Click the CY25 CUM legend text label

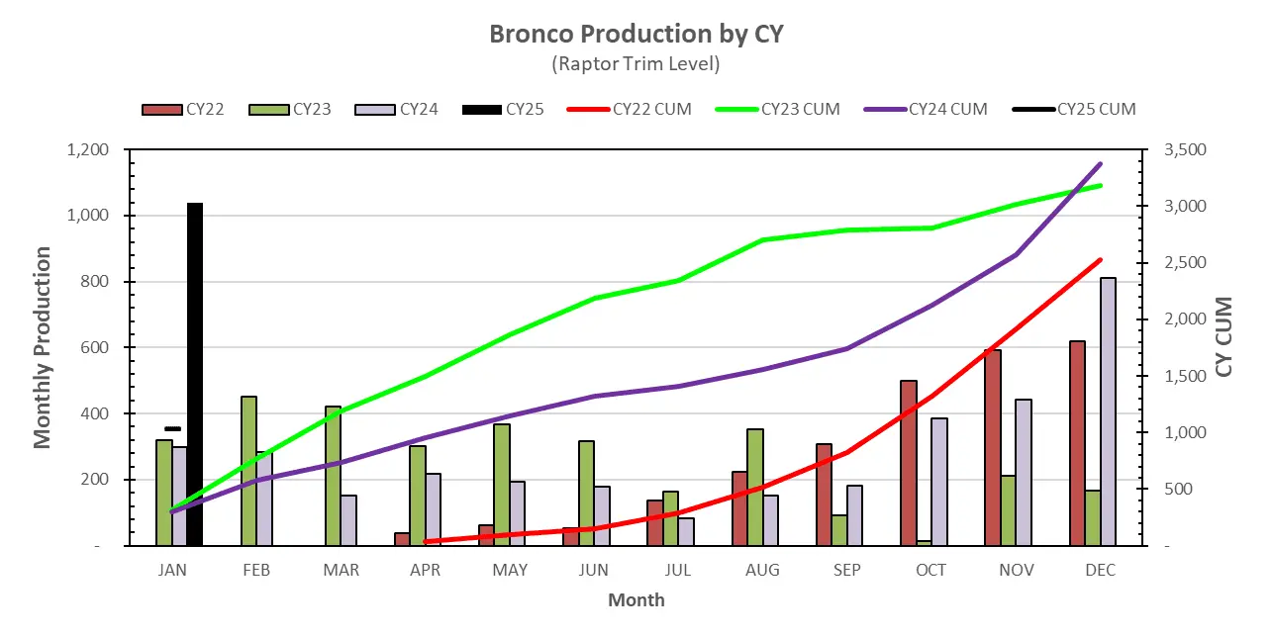pos(1096,109)
